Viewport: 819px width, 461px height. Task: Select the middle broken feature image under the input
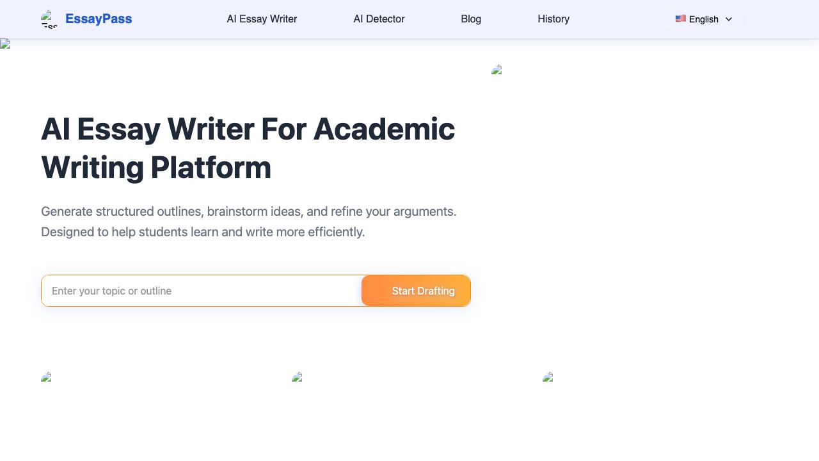(297, 376)
